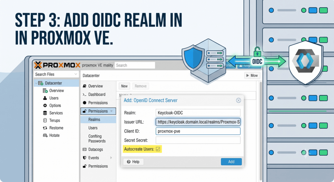Screen dimensions: 334x182
Task: Click the Restome arrows icon
Action: tap(45, 128)
